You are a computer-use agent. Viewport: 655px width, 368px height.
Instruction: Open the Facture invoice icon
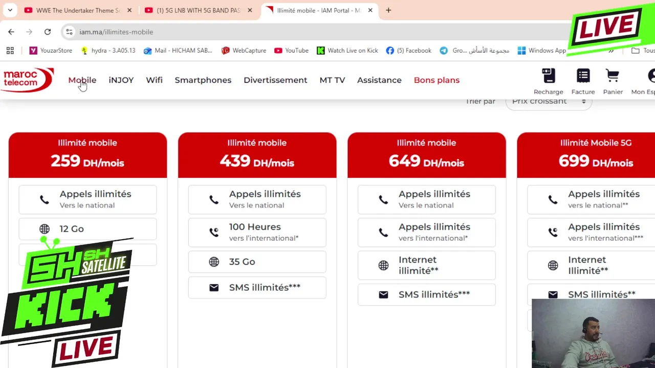[x=583, y=81]
